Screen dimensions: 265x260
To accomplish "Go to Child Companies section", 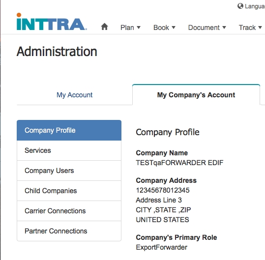I will (69, 191).
